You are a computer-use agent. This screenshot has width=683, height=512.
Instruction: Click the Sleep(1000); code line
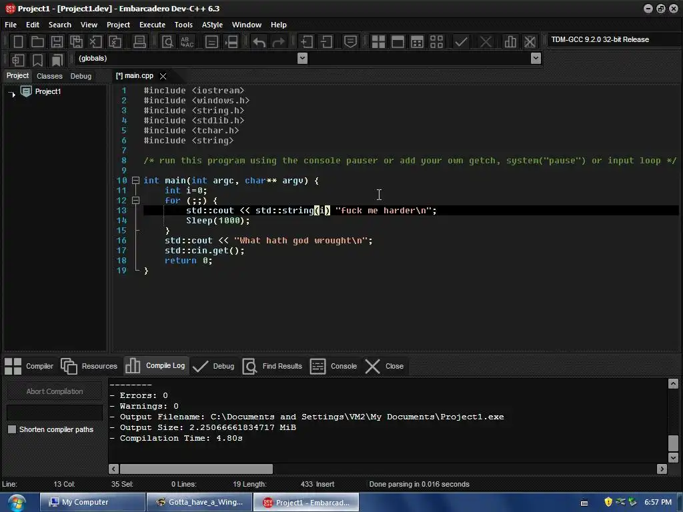coord(218,220)
